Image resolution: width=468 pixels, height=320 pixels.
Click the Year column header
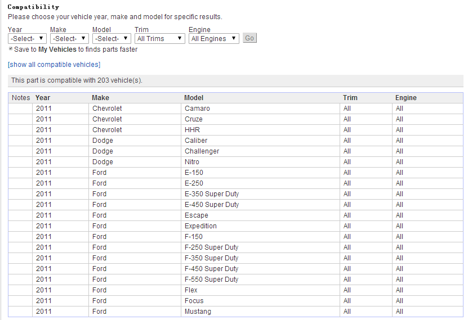43,98
